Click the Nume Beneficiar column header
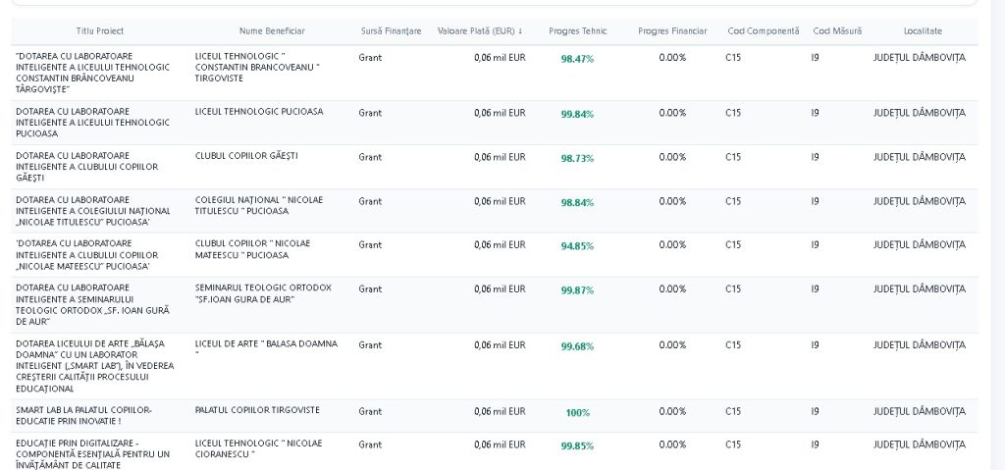 tap(272, 30)
